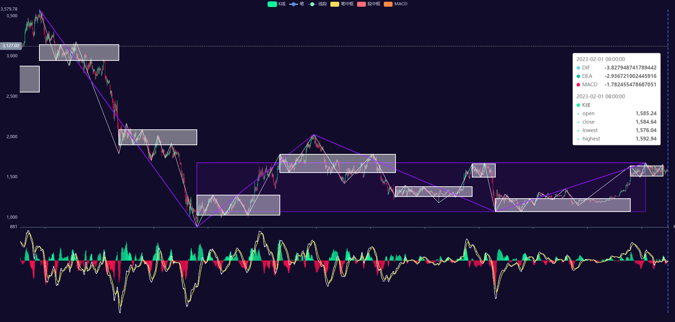This screenshot has width=675, height=322.
Task: Click the highest value 1,592.94 in tooltip
Action: [x=646, y=139]
